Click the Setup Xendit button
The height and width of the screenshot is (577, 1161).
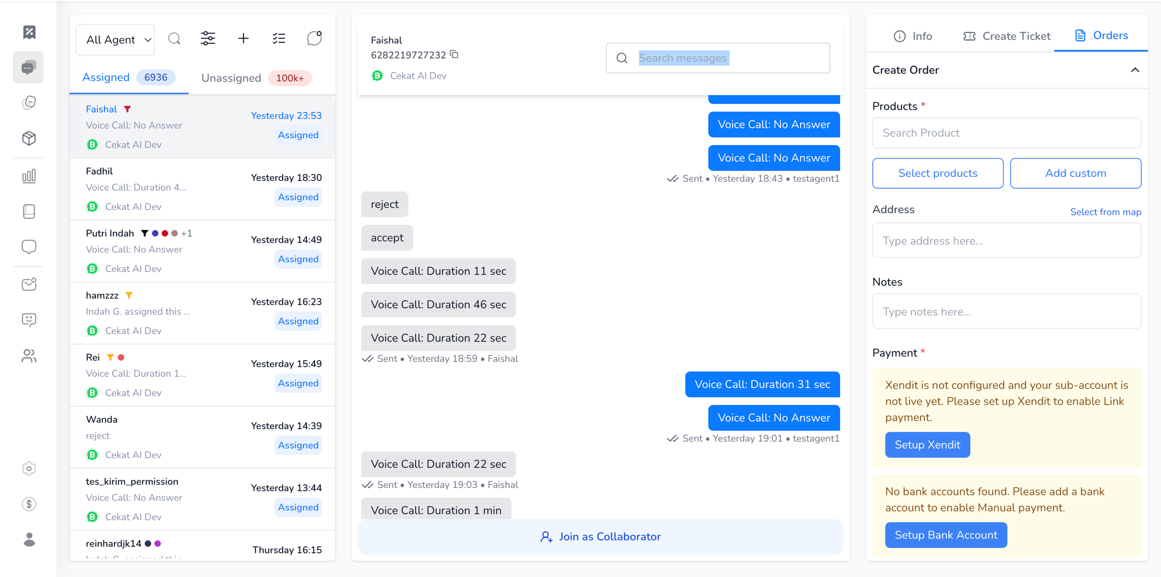pos(927,444)
